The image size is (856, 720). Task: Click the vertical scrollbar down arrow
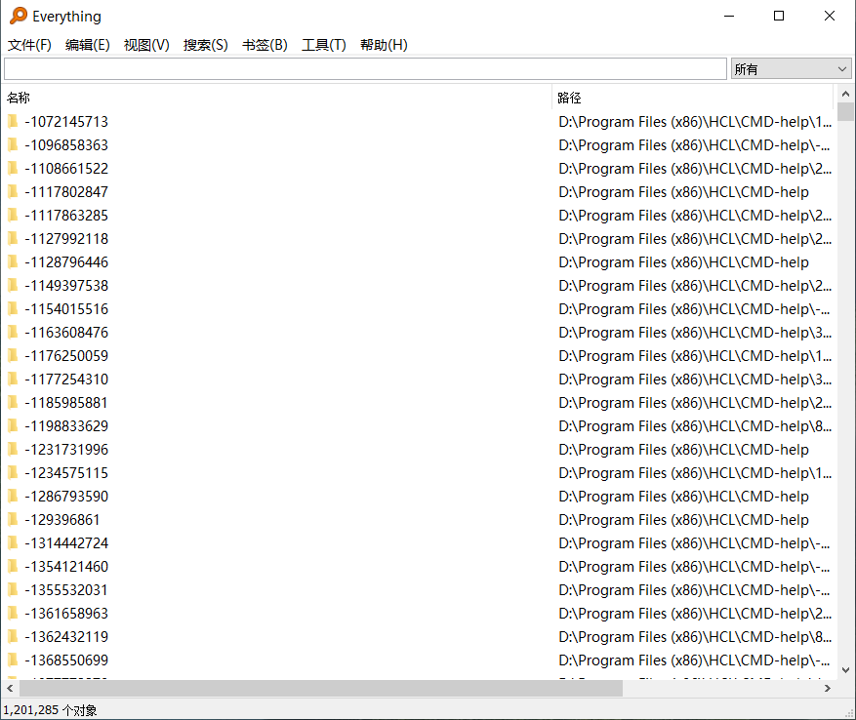pyautogui.click(x=845, y=670)
